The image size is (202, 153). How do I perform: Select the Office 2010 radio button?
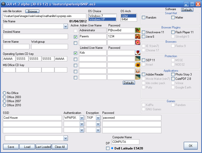[x=5, y=105]
